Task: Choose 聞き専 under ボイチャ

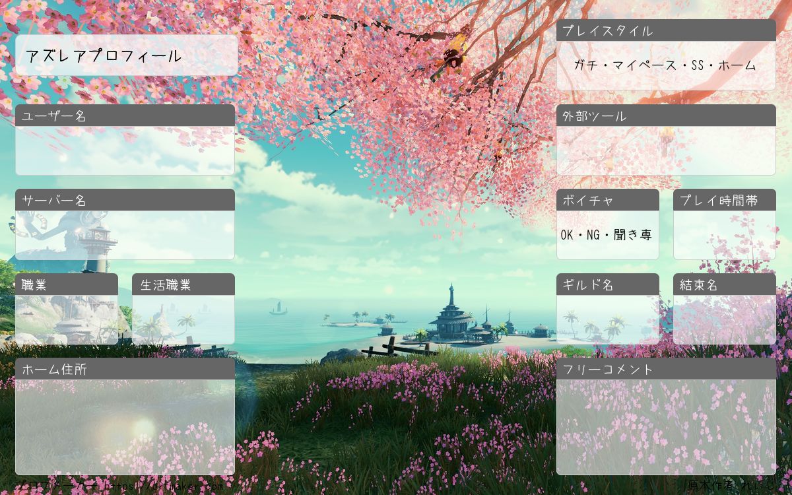Action: coord(632,235)
